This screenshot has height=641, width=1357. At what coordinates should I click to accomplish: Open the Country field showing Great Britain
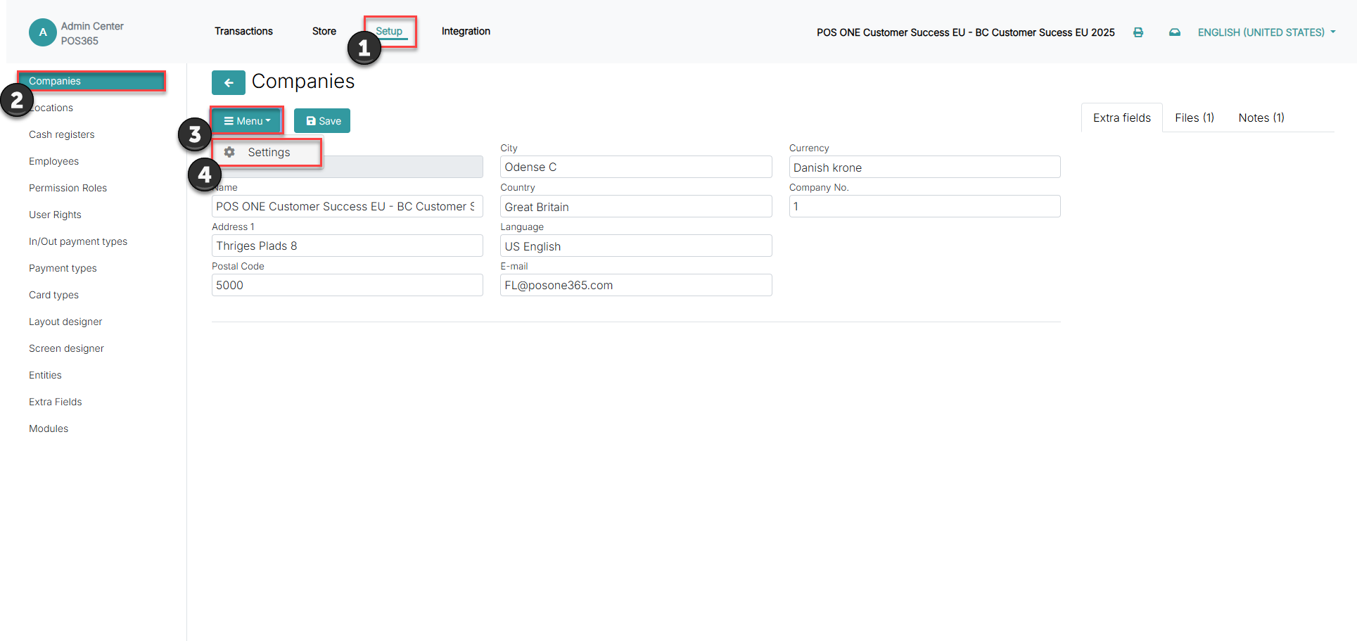pos(636,207)
